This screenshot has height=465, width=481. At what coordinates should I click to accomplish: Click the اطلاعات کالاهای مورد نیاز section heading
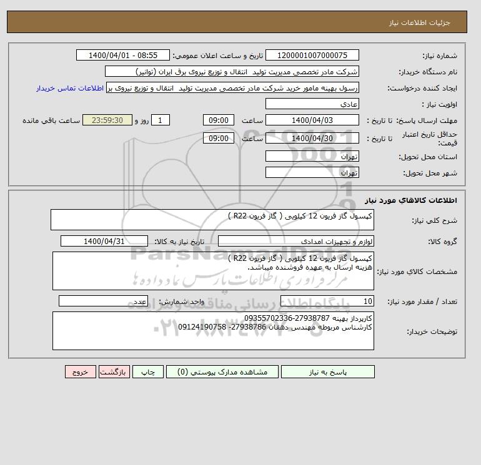tap(411, 200)
